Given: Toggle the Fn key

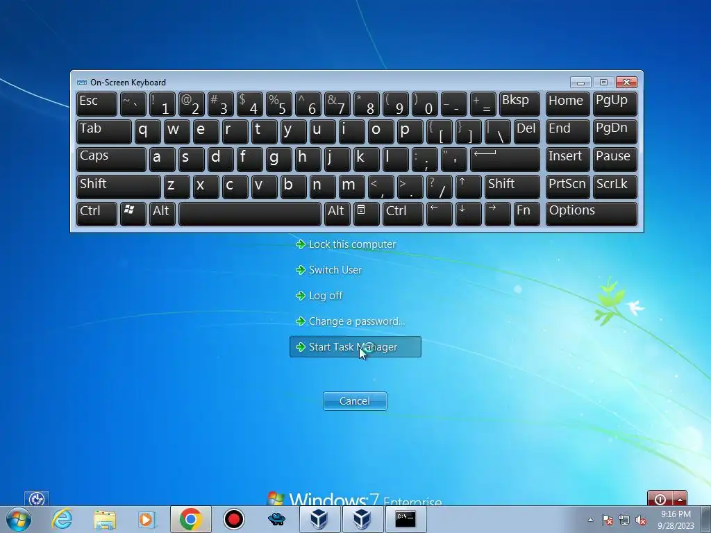Looking at the screenshot, I should (527, 214).
